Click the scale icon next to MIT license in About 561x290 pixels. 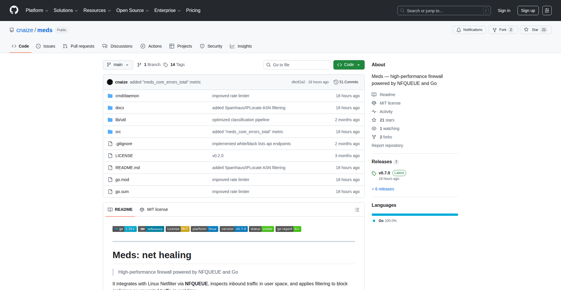coord(374,103)
